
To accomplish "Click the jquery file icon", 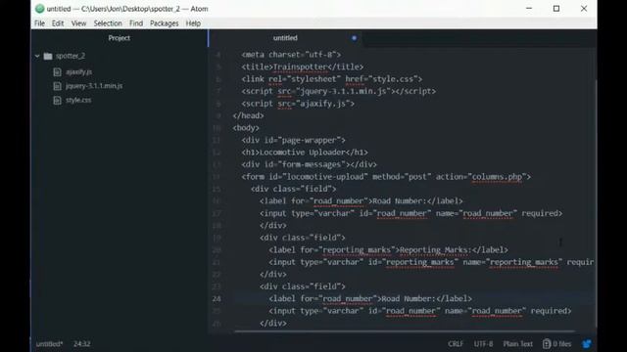I will pos(57,86).
